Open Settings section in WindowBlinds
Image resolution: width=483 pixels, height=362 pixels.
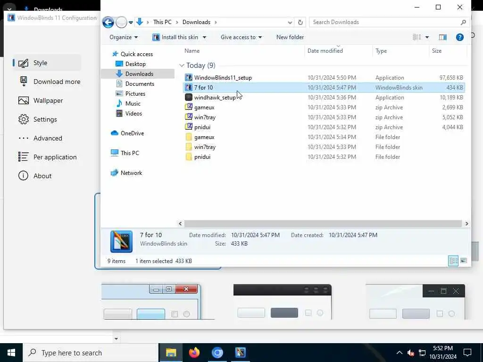(x=38, y=119)
